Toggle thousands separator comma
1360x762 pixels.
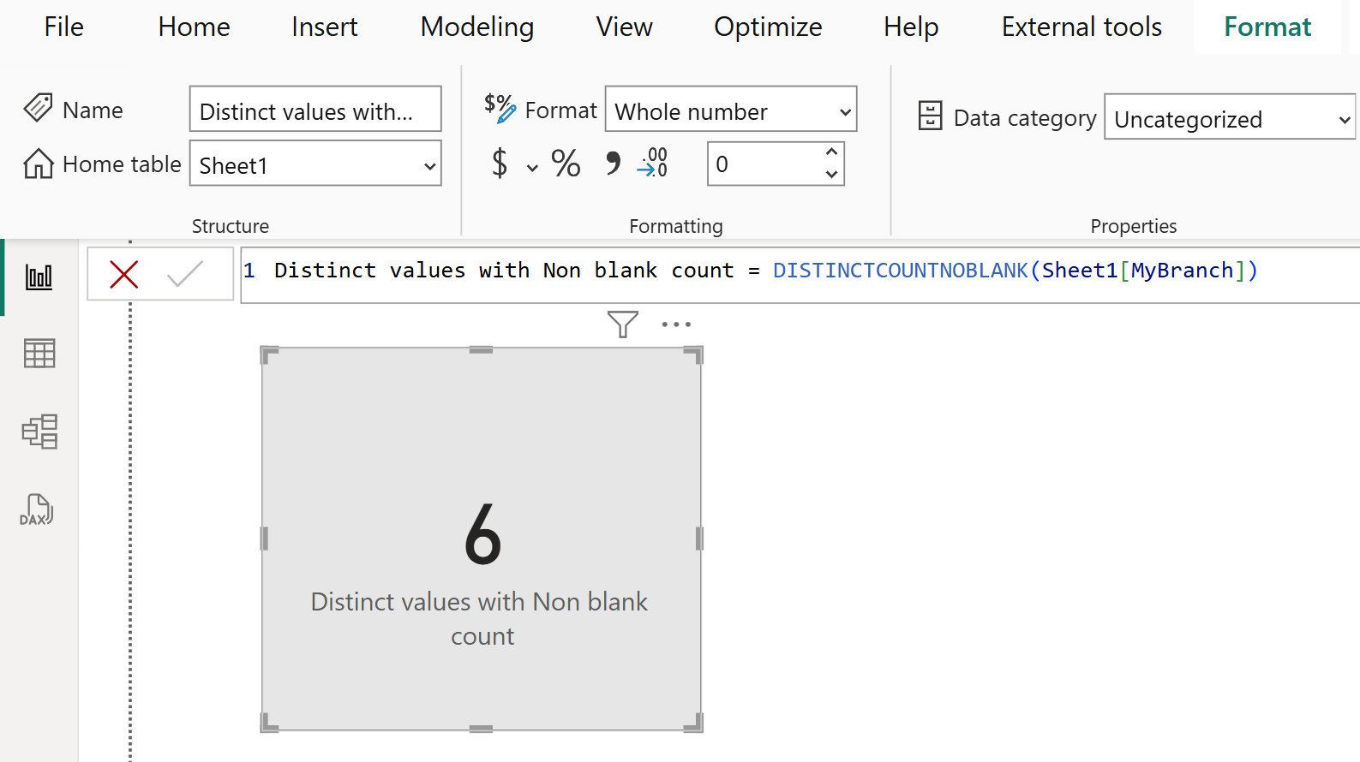click(x=613, y=163)
